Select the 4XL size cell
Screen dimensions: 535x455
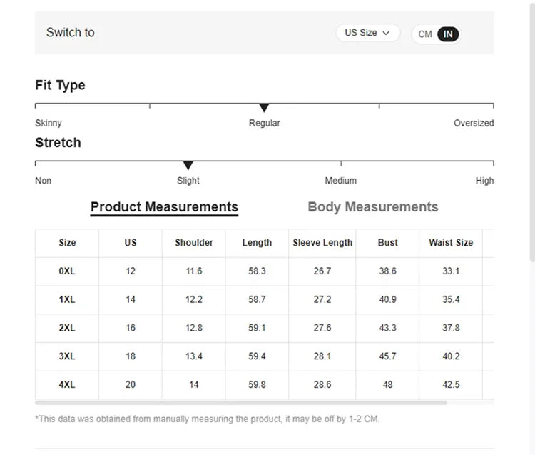point(67,384)
